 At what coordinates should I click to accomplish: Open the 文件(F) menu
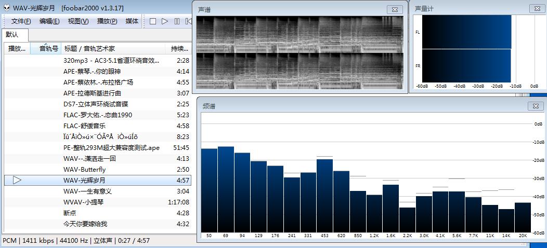[x=21, y=21]
